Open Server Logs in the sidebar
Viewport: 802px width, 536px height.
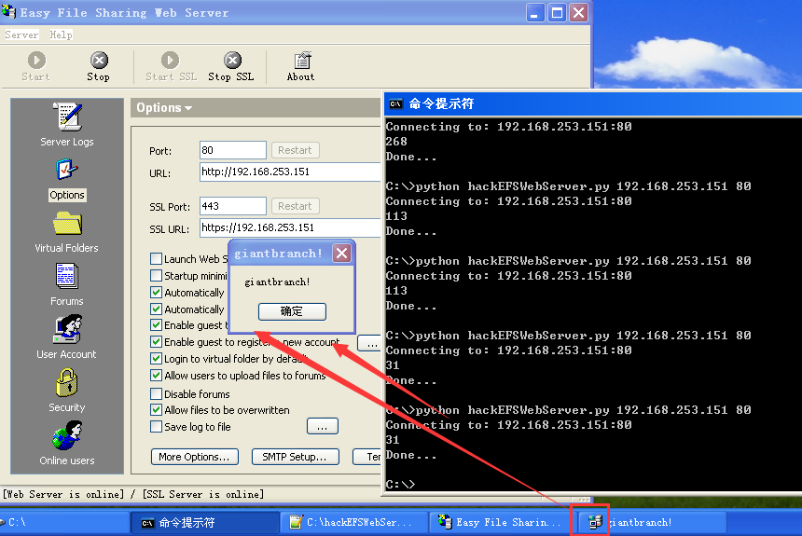[67, 125]
